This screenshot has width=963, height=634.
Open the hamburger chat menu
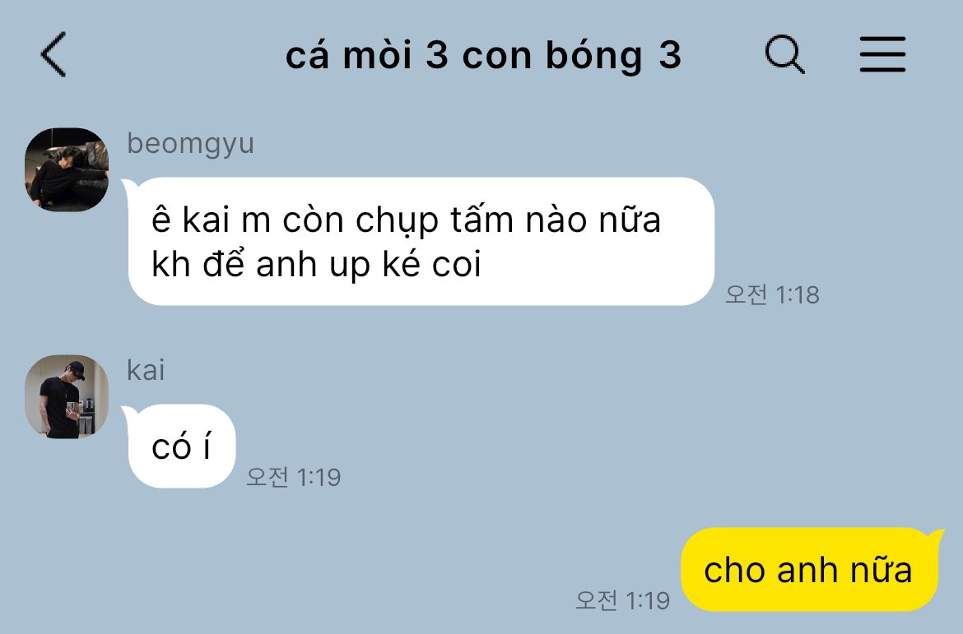click(882, 54)
